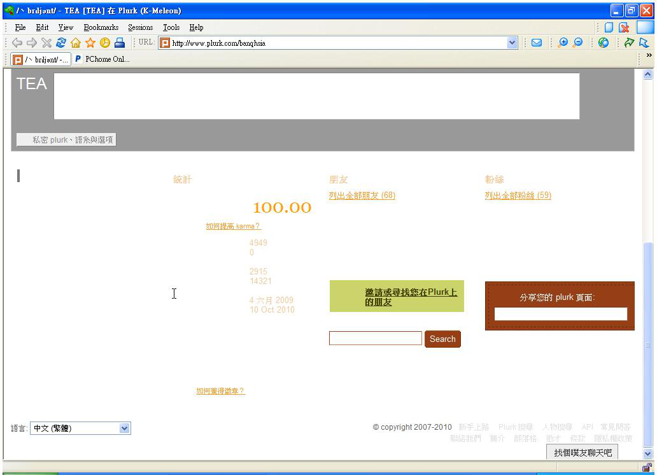
Task: Open History clock icon
Action: point(105,43)
